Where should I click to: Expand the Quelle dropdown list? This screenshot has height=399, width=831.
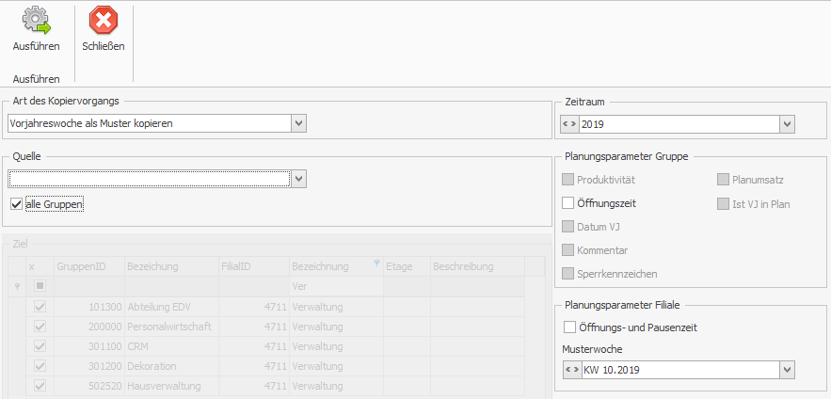(x=299, y=177)
